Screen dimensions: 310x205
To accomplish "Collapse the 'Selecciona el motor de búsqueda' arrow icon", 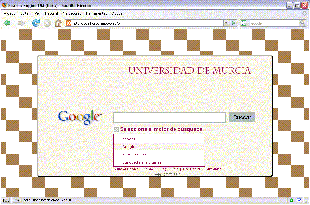I will pos(116,130).
